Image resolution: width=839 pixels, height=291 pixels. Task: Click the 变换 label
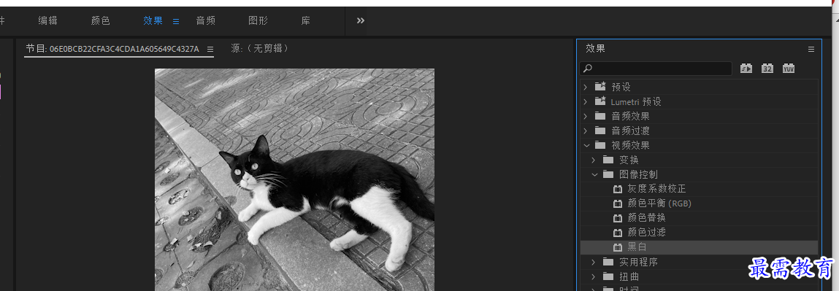click(x=629, y=160)
